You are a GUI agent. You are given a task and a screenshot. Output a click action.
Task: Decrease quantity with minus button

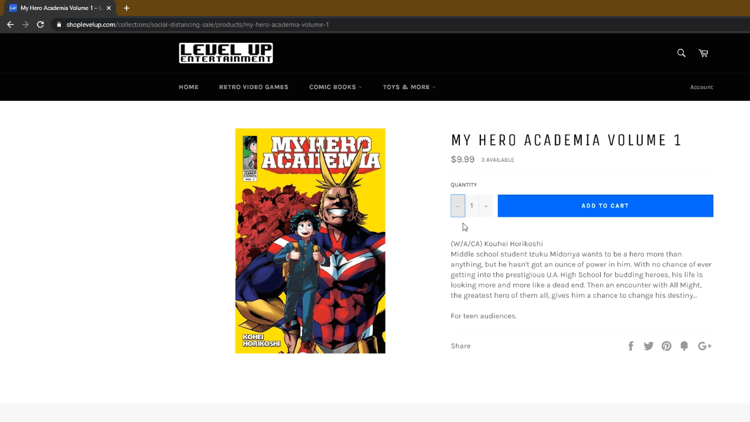point(458,206)
